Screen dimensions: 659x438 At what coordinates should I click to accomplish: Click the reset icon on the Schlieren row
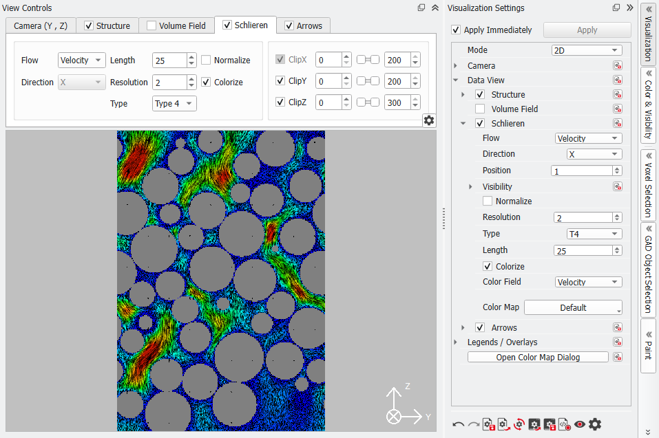point(618,123)
